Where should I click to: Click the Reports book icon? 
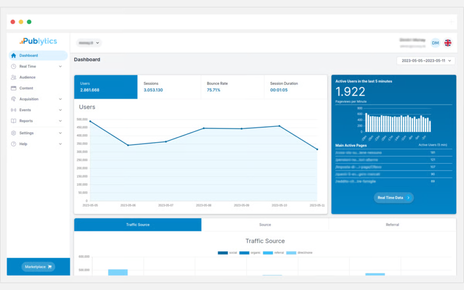tap(14, 121)
